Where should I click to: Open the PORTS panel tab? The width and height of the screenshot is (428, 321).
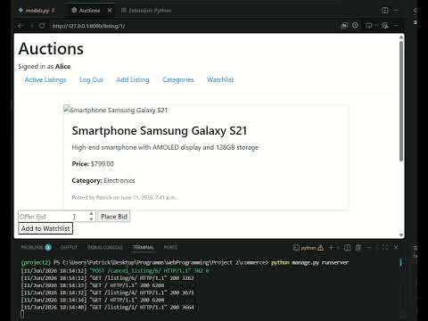(170, 247)
